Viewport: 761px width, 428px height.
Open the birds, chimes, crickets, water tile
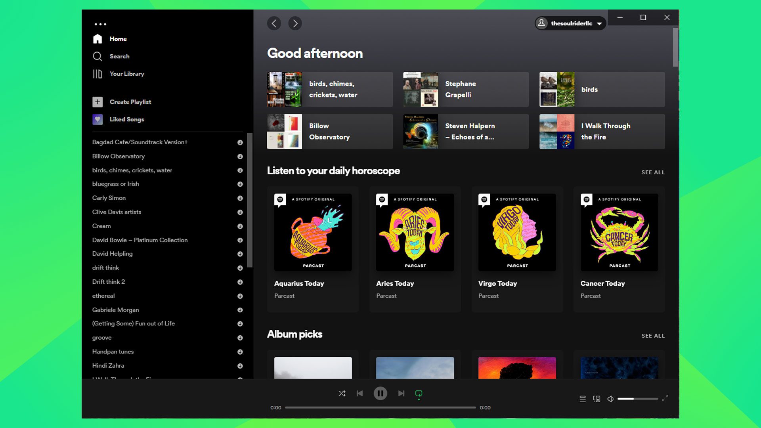point(330,90)
